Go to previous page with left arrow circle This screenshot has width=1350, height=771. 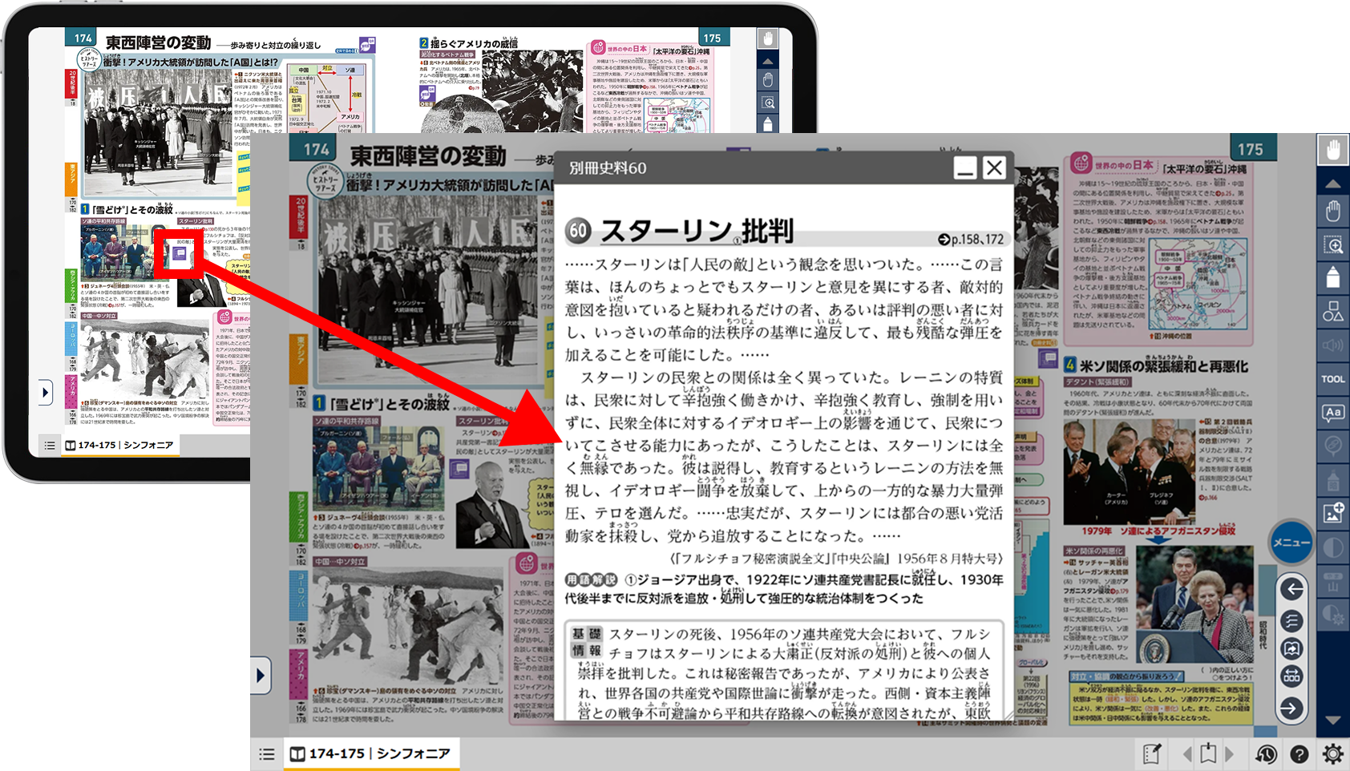tap(1291, 590)
